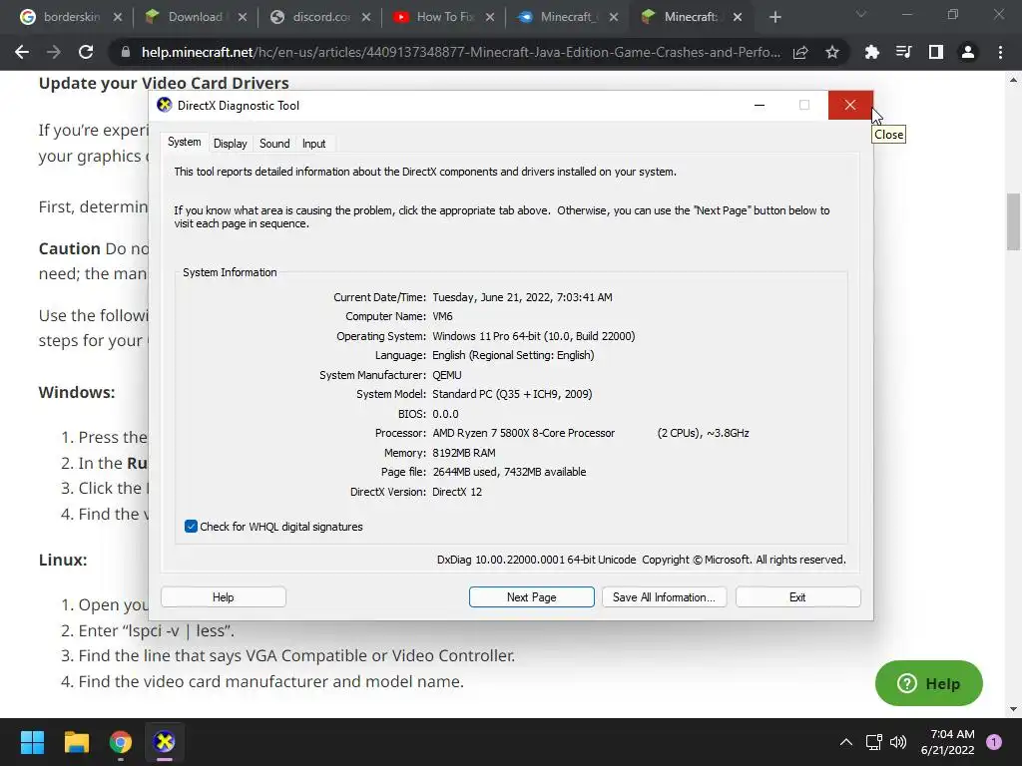The width and height of the screenshot is (1022, 766).
Task: Click the network tray icon
Action: coord(873,742)
